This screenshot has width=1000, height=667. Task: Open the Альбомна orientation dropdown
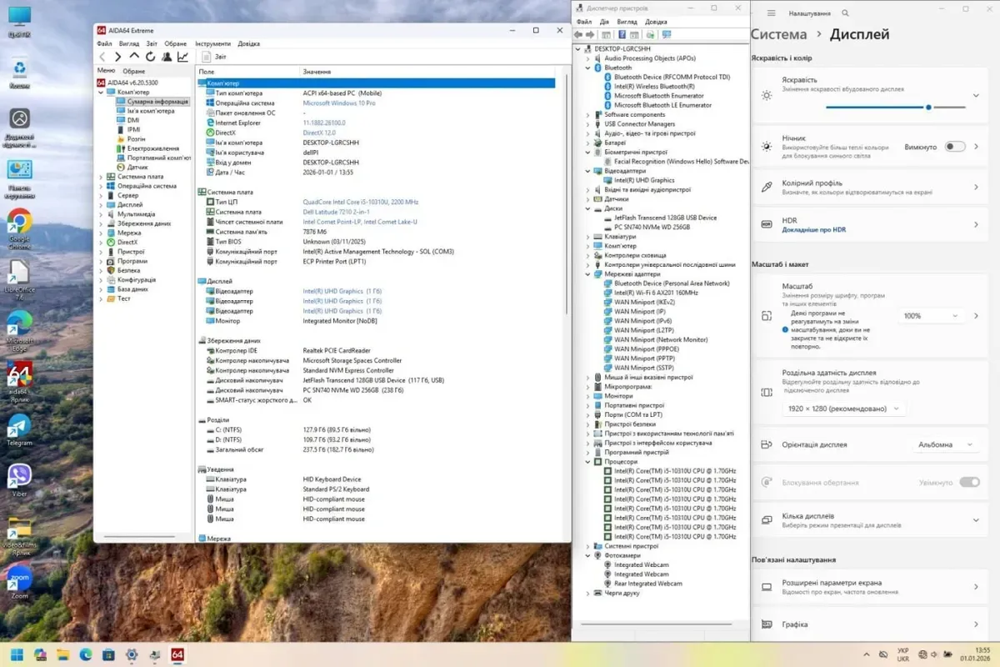point(946,444)
